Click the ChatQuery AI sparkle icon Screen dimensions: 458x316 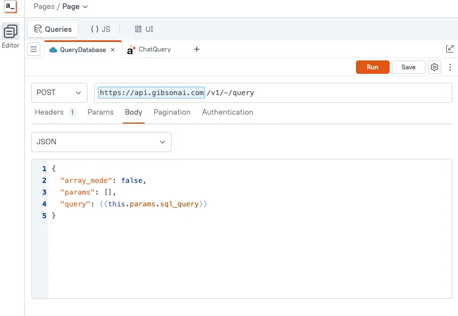click(x=131, y=50)
